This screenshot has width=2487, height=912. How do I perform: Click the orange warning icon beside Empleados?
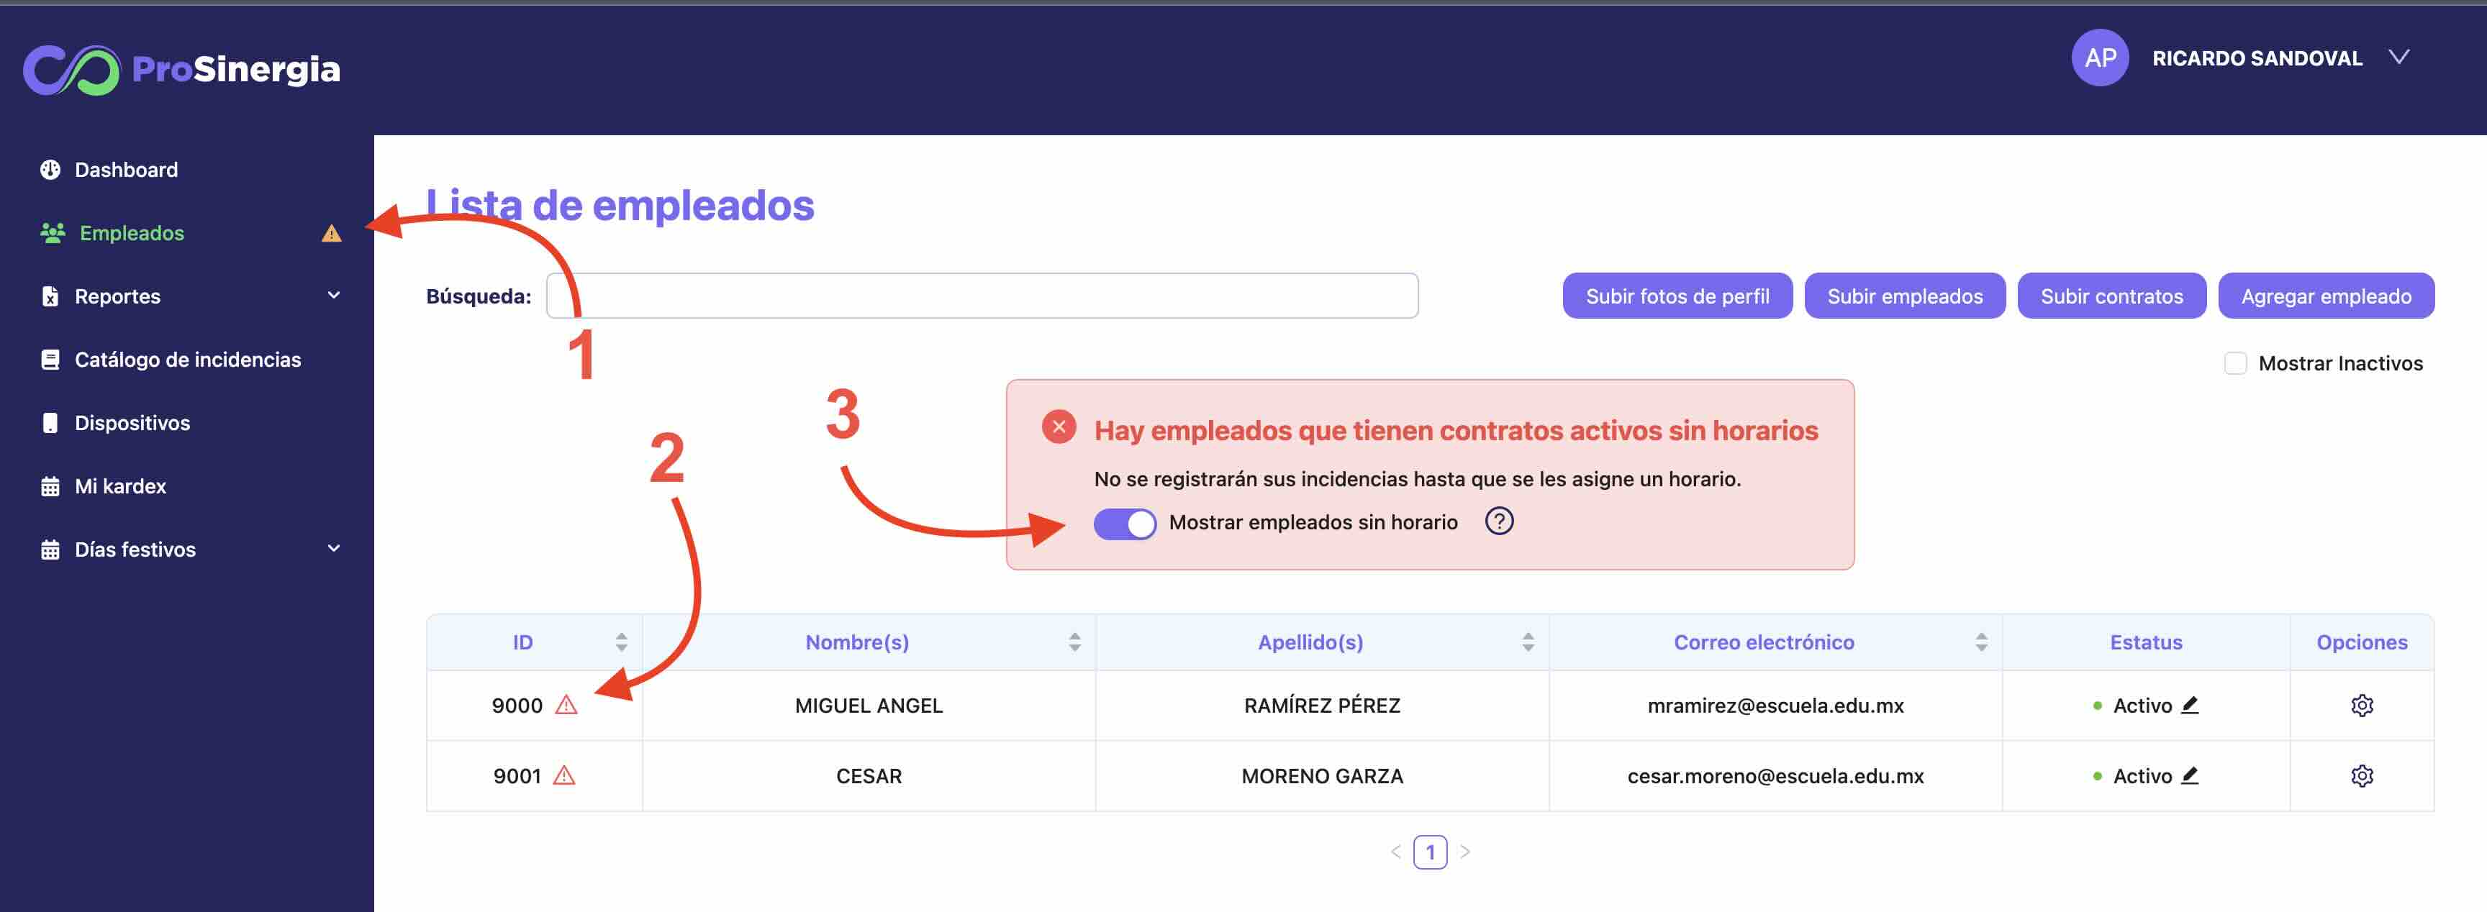pyautogui.click(x=331, y=232)
